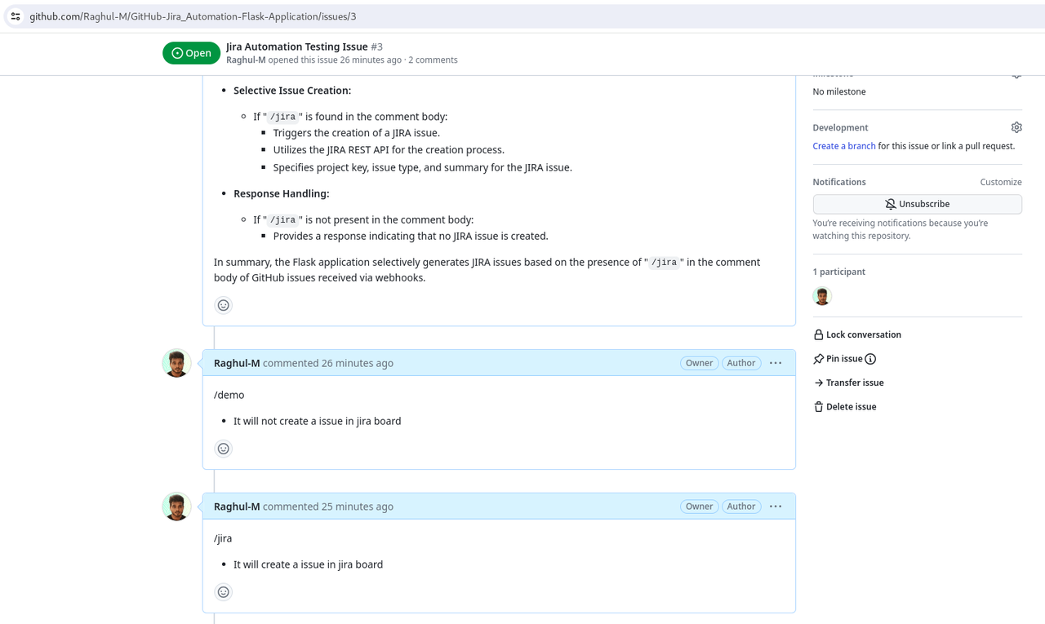Open notification settings via Customize
1045x624 pixels.
point(1000,181)
